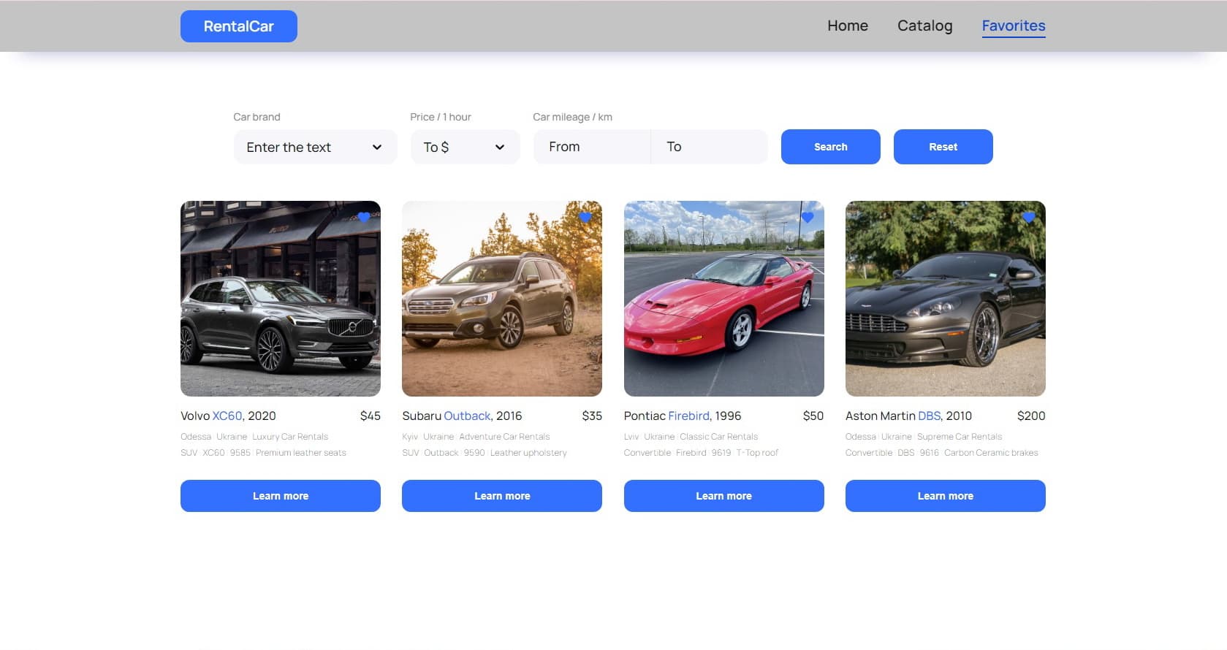This screenshot has width=1227, height=650.
Task: Click the RentalCar logo button
Action: tap(239, 26)
